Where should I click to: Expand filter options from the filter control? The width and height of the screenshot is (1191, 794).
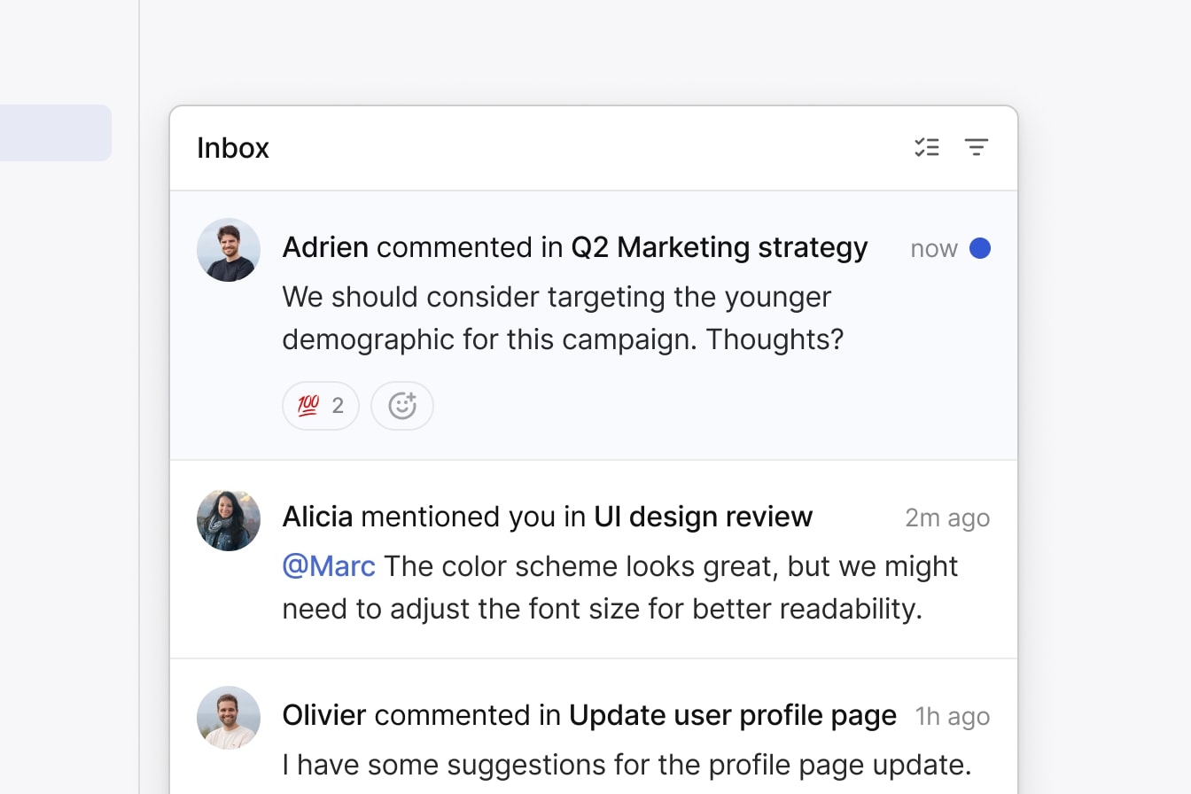pyautogui.click(x=977, y=147)
